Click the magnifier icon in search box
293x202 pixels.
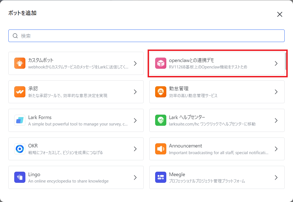(15, 36)
